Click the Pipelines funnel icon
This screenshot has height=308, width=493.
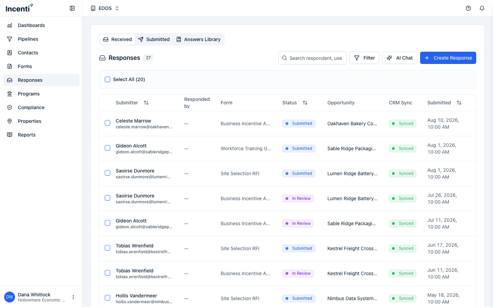[10, 39]
